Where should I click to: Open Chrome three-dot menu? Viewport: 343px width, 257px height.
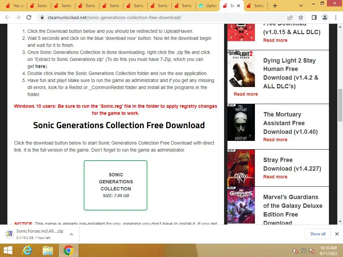click(x=336, y=17)
